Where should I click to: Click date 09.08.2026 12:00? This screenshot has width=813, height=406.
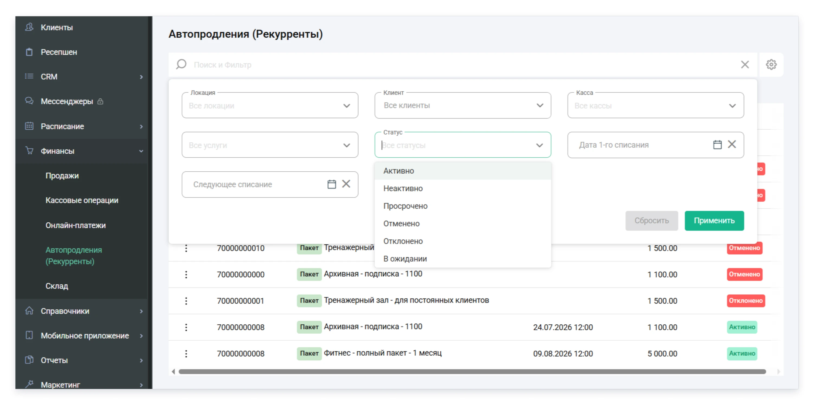tap(563, 354)
